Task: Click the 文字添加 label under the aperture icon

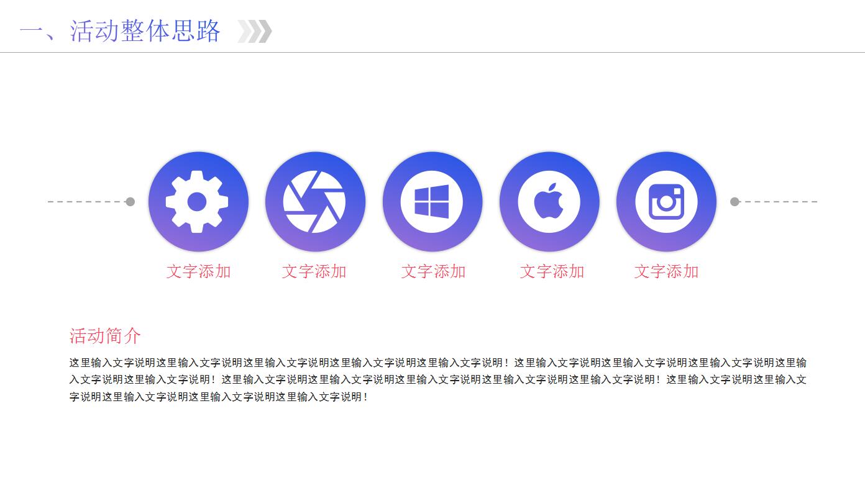Action: click(x=316, y=271)
